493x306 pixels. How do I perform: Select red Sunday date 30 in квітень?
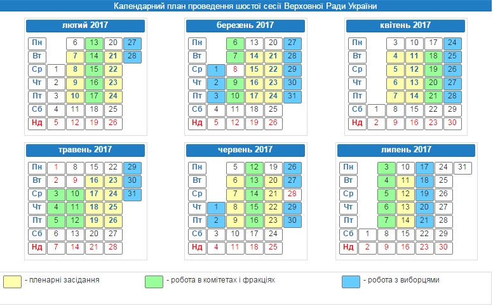point(452,123)
